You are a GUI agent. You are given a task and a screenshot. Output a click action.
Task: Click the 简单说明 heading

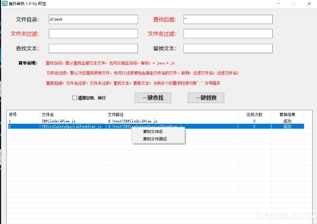(x=28, y=63)
